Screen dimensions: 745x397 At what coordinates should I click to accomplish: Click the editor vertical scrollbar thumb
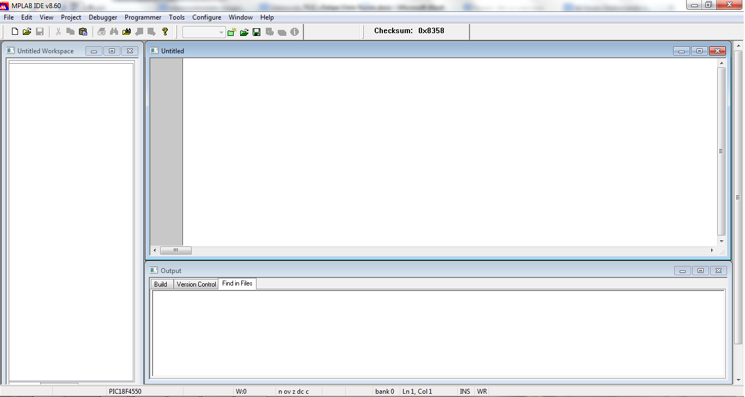coord(722,152)
